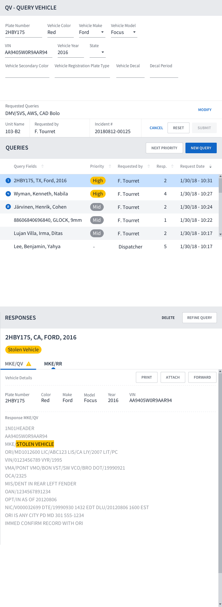Click the Modify requested queries link

[205, 110]
